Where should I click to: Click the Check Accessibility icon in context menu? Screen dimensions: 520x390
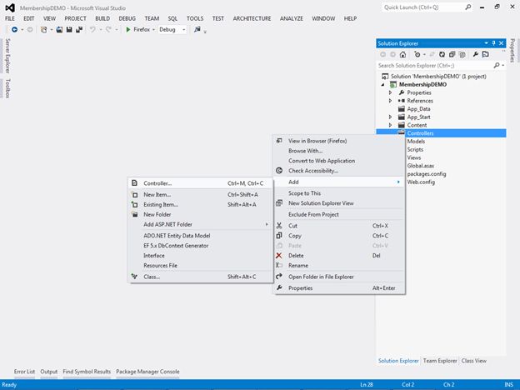tap(279, 171)
